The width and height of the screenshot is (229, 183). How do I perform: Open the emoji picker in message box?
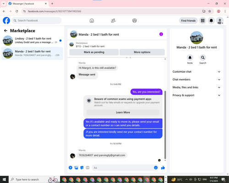pyautogui.click(x=156, y=167)
